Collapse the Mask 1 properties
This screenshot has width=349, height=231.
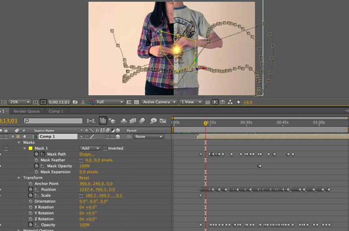(24, 148)
